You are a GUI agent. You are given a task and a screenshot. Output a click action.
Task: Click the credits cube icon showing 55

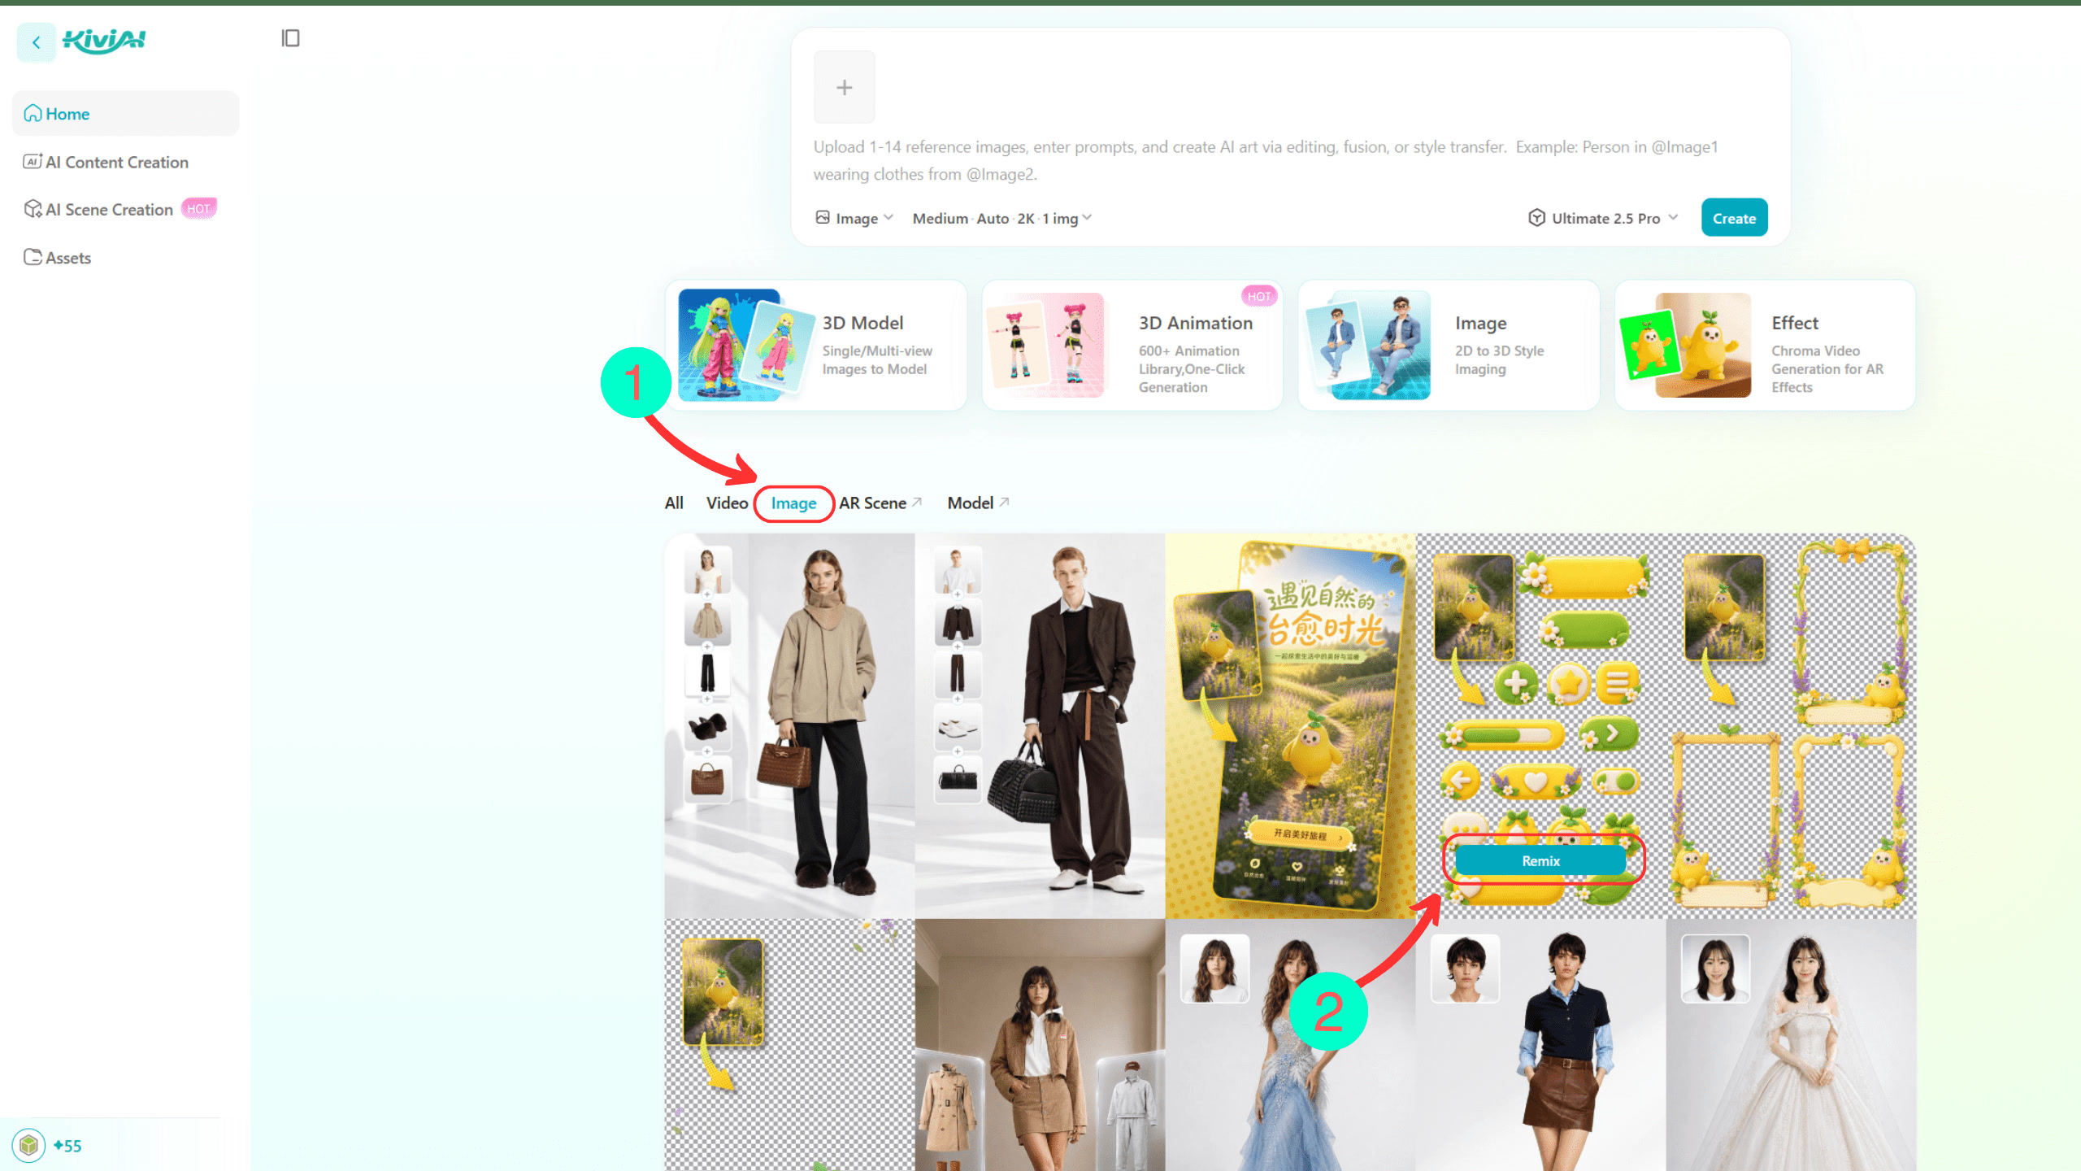(x=29, y=1145)
